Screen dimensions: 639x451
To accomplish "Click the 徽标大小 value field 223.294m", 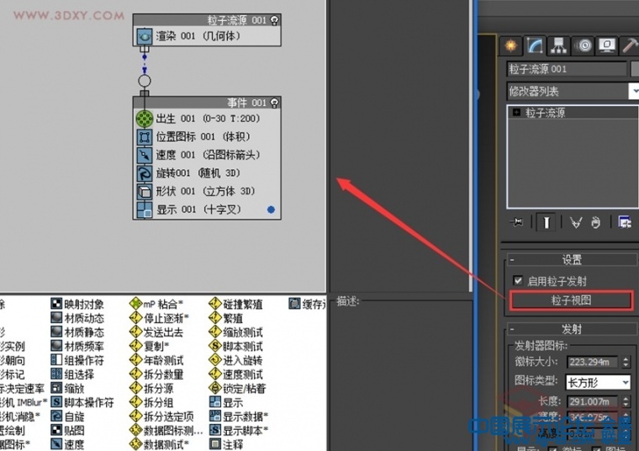I will point(594,362).
